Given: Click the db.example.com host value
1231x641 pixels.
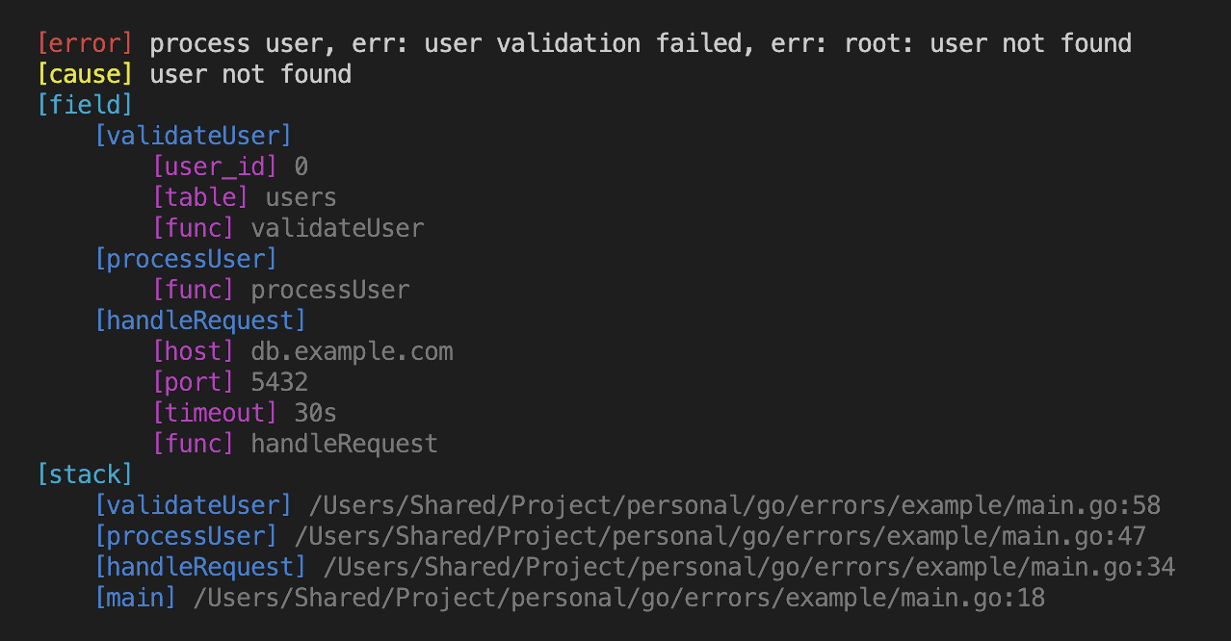Looking at the screenshot, I should point(352,351).
